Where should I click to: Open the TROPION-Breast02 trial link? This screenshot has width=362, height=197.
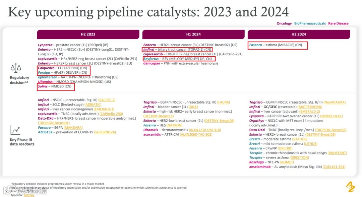click(330, 130)
